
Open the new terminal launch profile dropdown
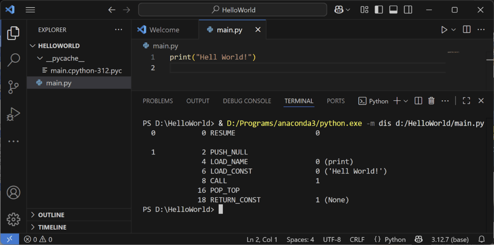[x=406, y=101]
